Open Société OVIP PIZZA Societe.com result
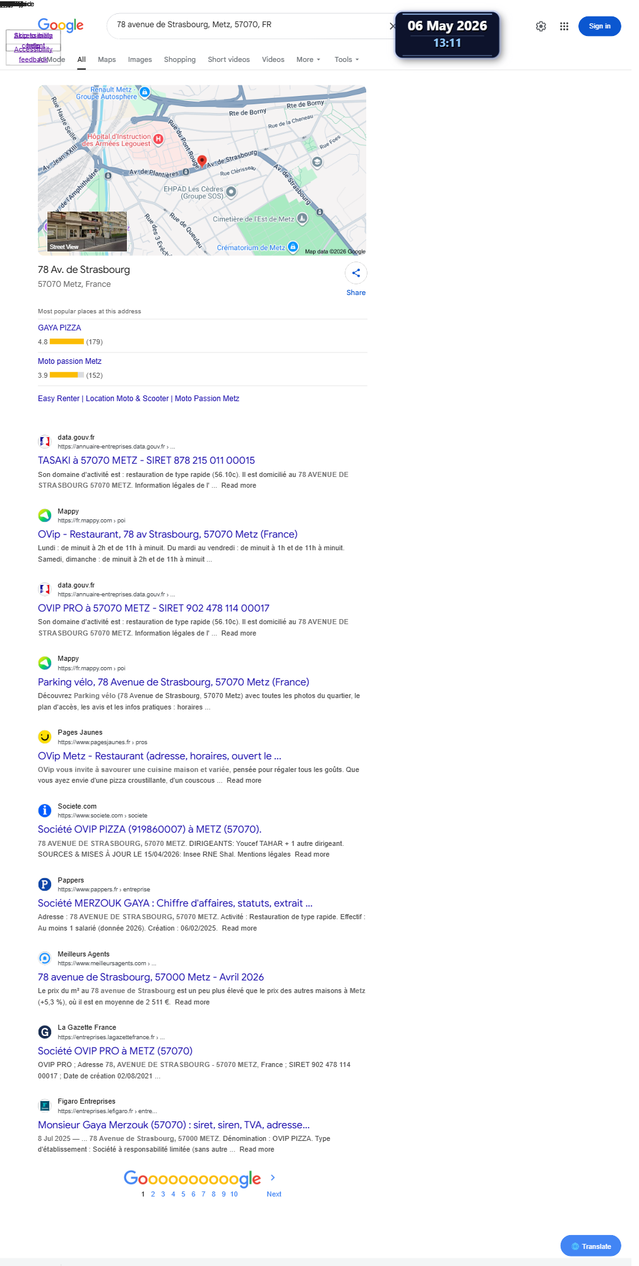Image resolution: width=639 pixels, height=1266 pixels. tap(150, 829)
